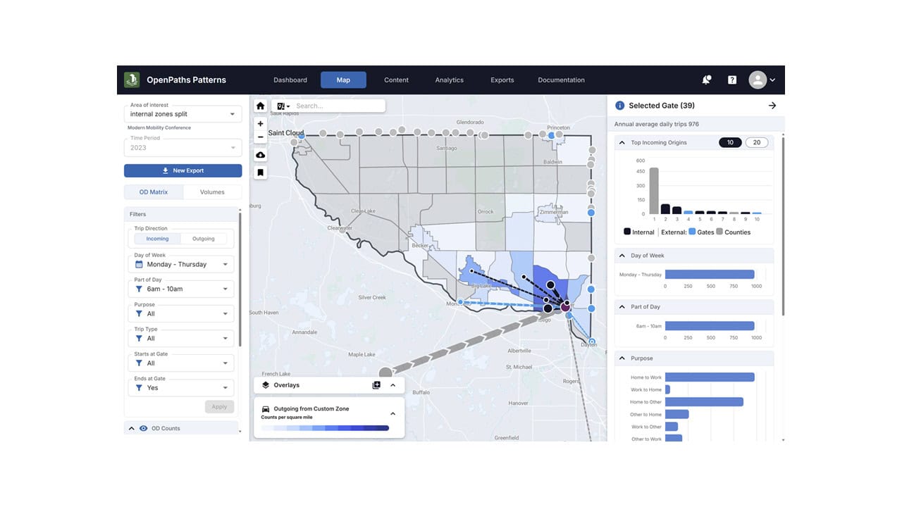
Task: Open Time Period 2023 dropdown
Action: 183,147
